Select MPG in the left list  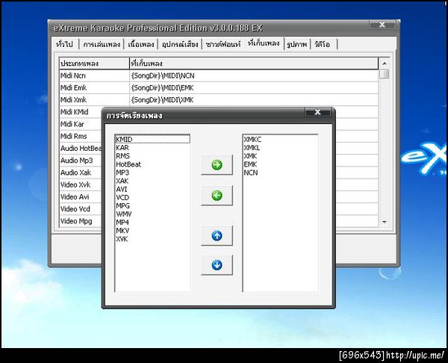point(152,205)
